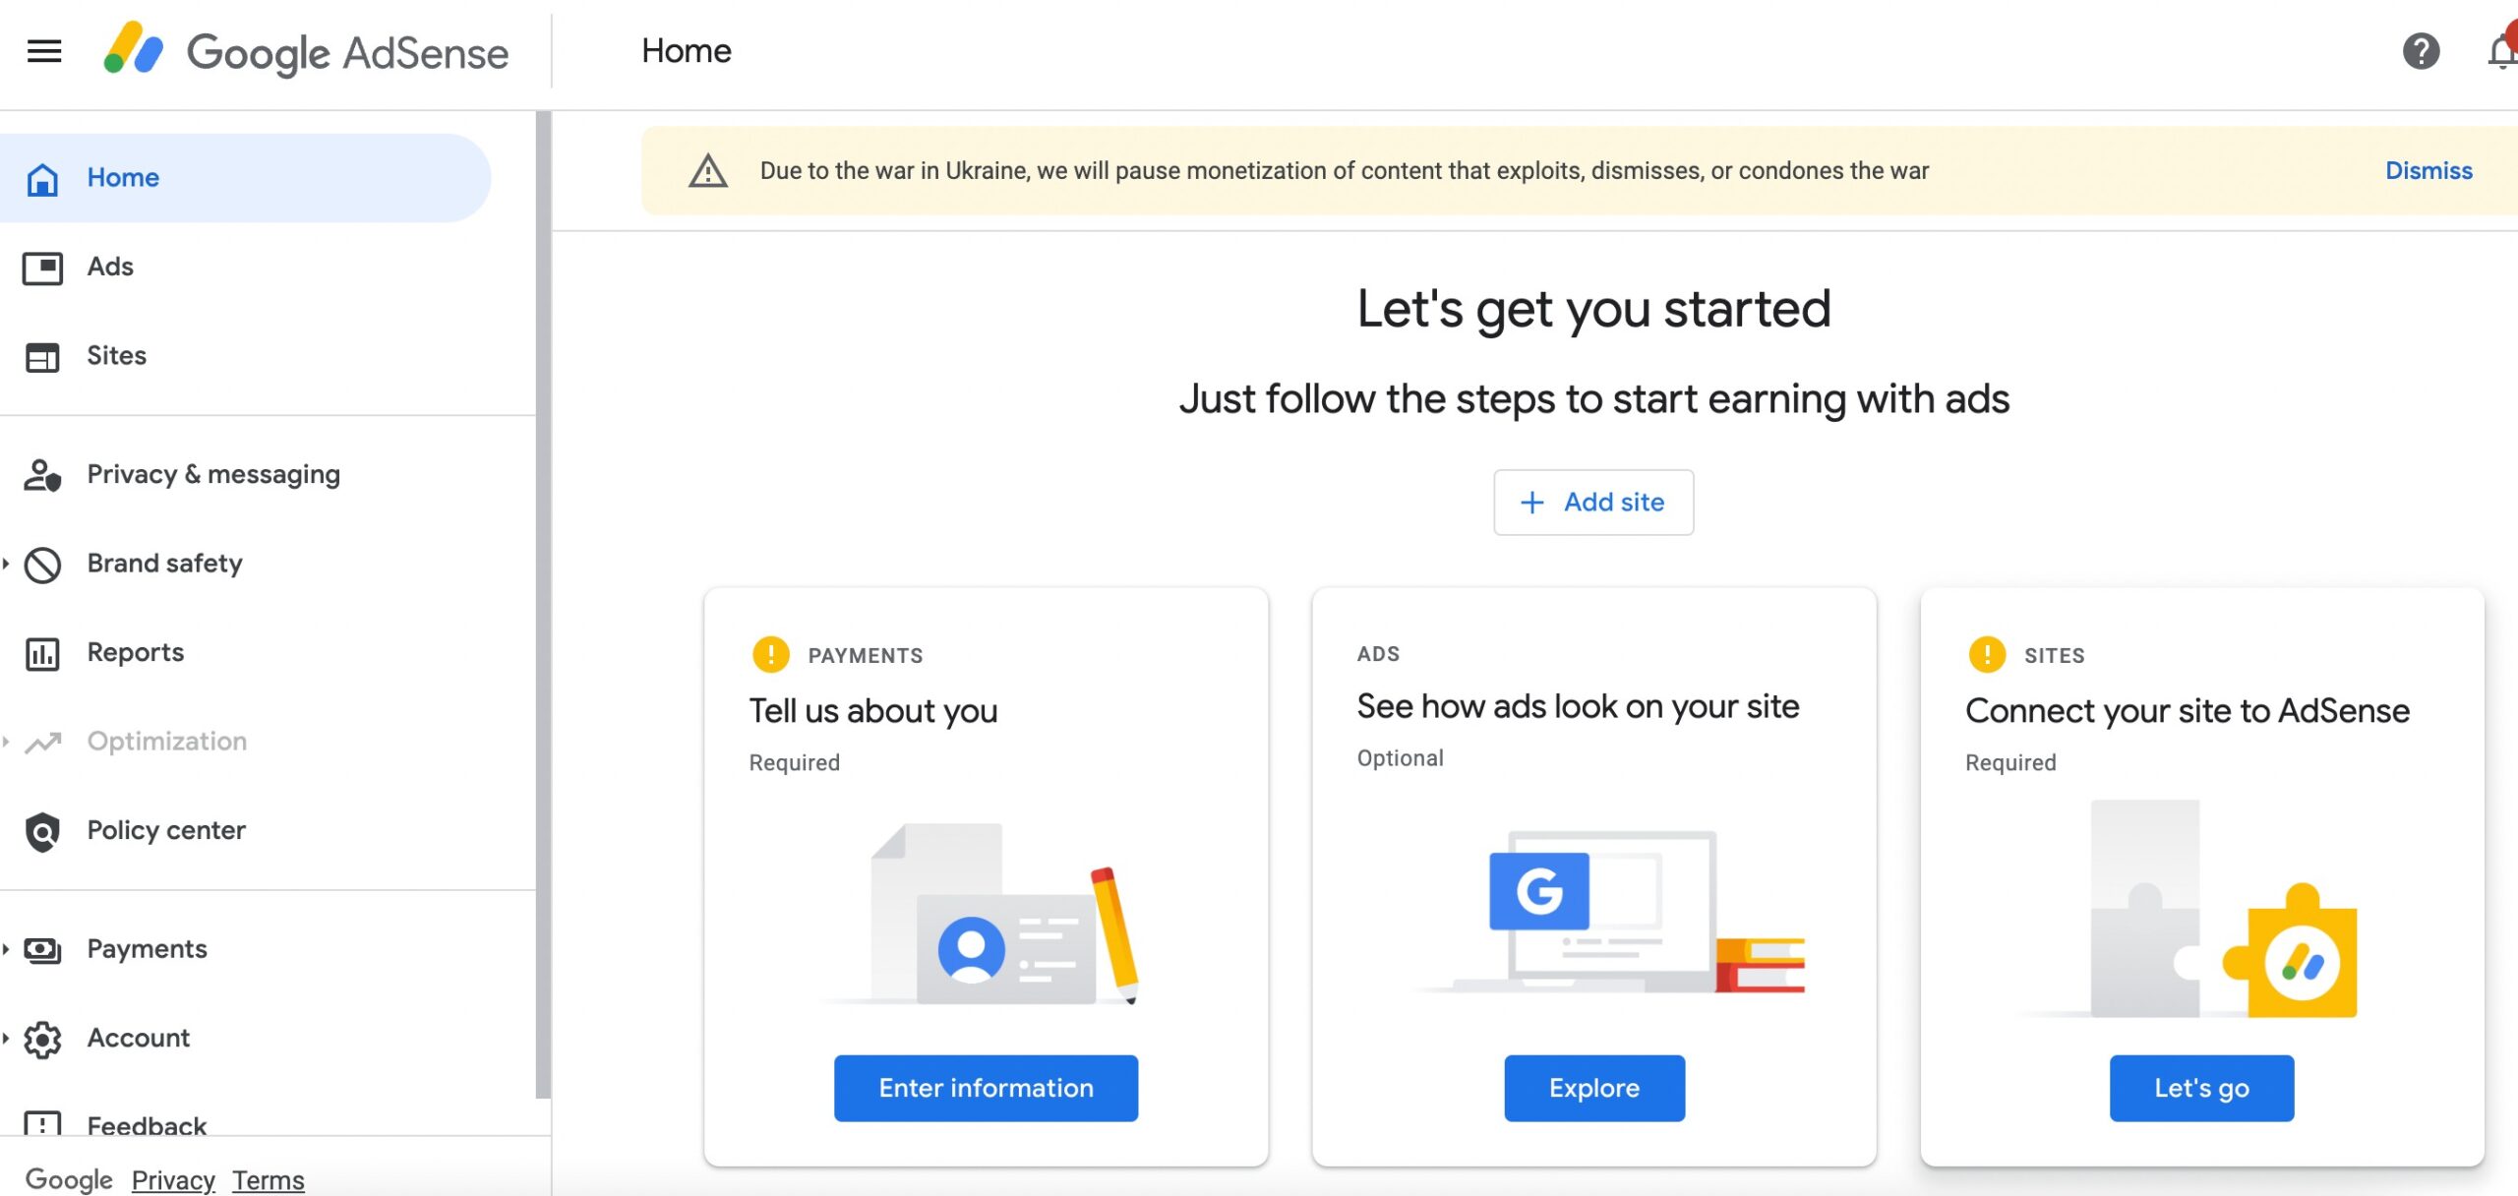Click the Reports sidebar icon
This screenshot has height=1196, width=2518.
pos(41,652)
